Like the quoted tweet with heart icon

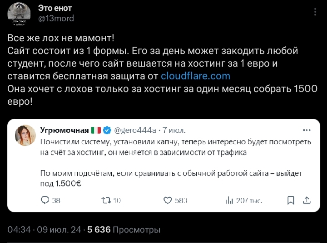168,200
